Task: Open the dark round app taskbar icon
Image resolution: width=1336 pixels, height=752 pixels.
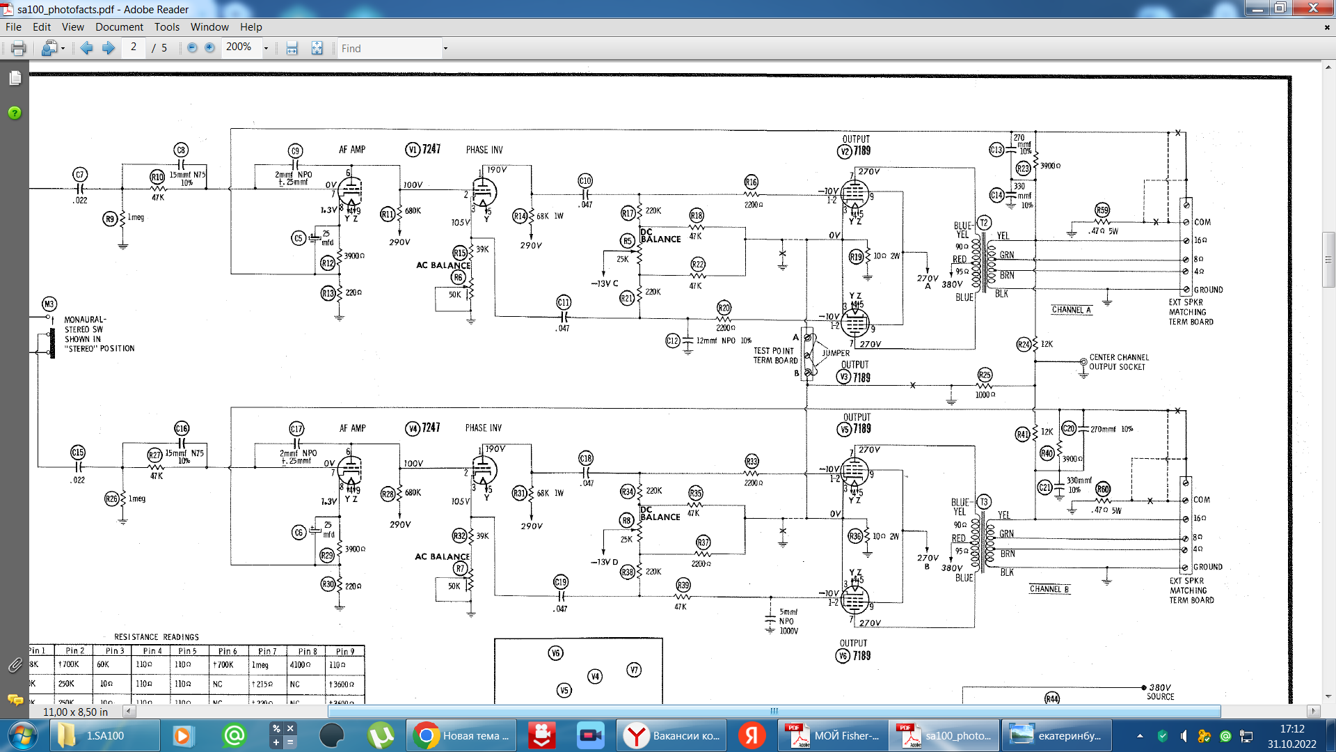Action: [332, 735]
